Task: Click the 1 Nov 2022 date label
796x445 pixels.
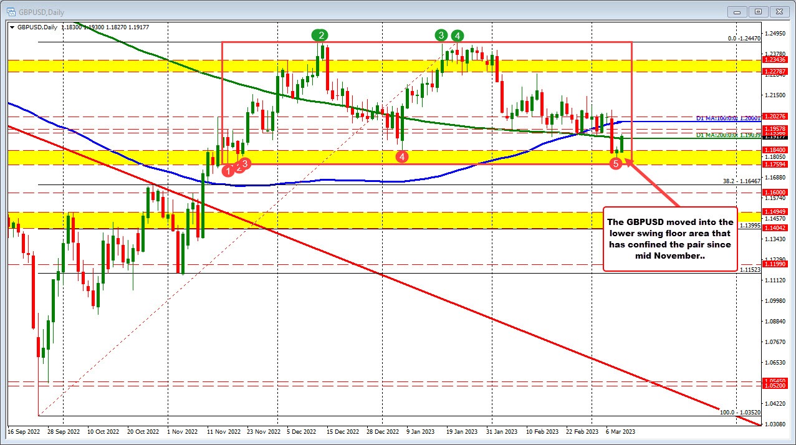Action: click(184, 431)
